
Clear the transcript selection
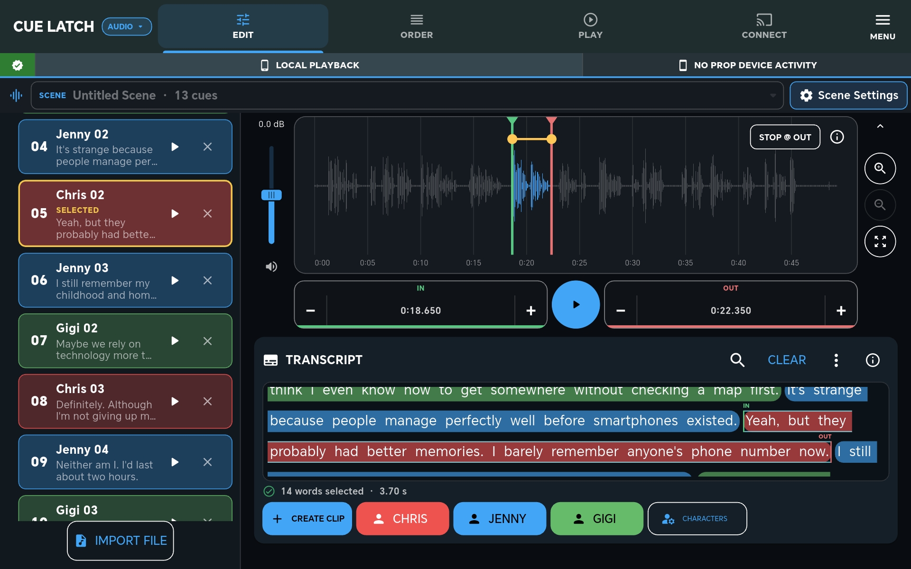[787, 360]
